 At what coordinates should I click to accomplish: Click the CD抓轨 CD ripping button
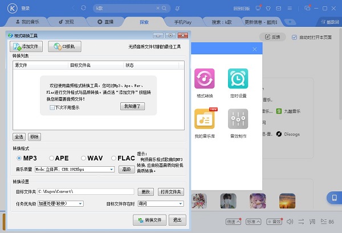[x=64, y=46]
